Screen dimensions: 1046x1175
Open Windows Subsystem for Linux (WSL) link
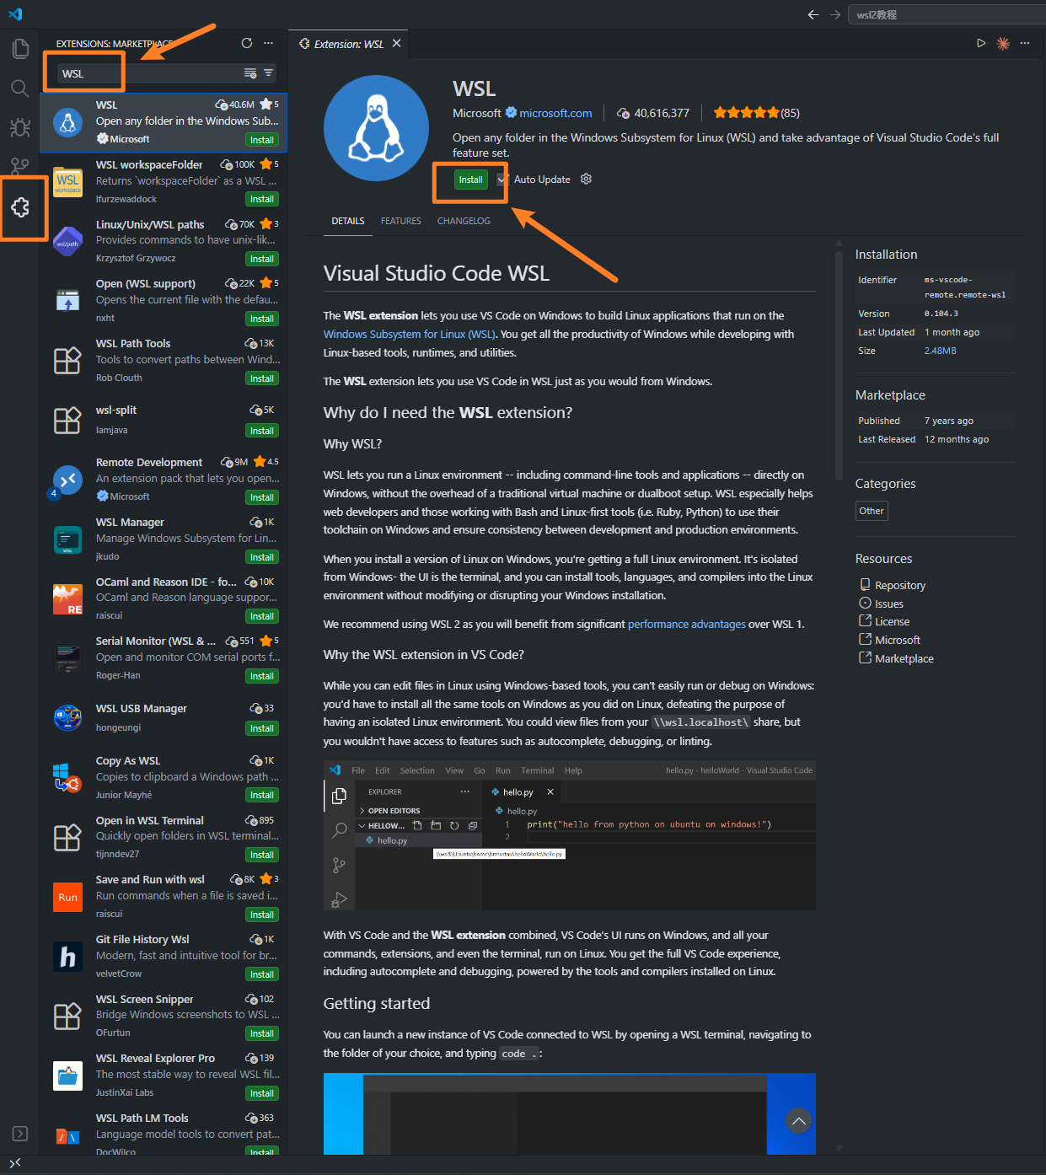click(410, 335)
